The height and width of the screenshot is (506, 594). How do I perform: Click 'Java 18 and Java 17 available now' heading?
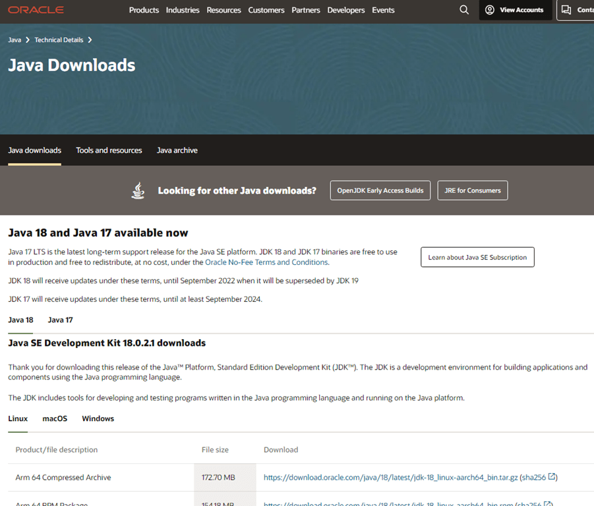(98, 233)
